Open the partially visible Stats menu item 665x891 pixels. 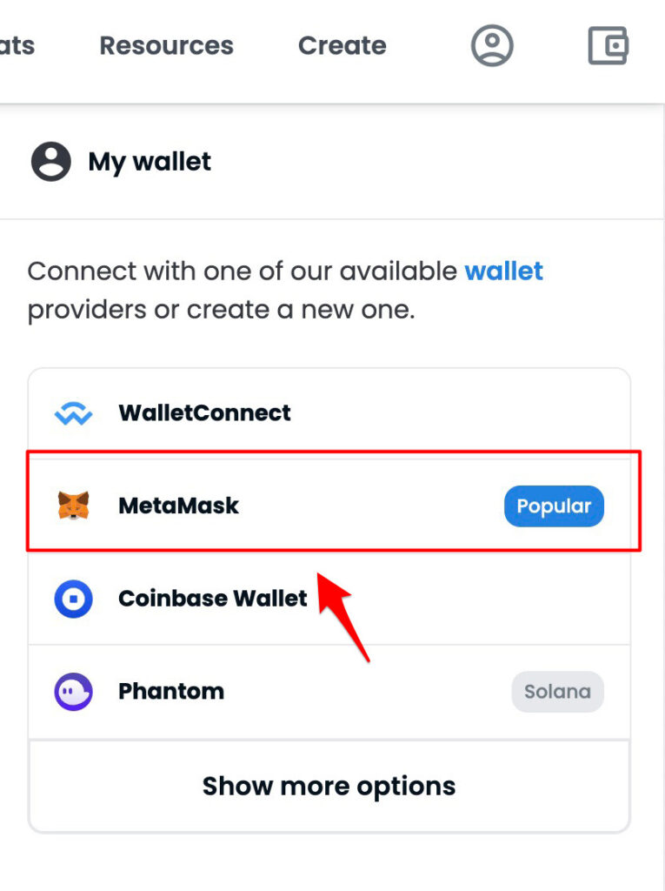point(17,45)
